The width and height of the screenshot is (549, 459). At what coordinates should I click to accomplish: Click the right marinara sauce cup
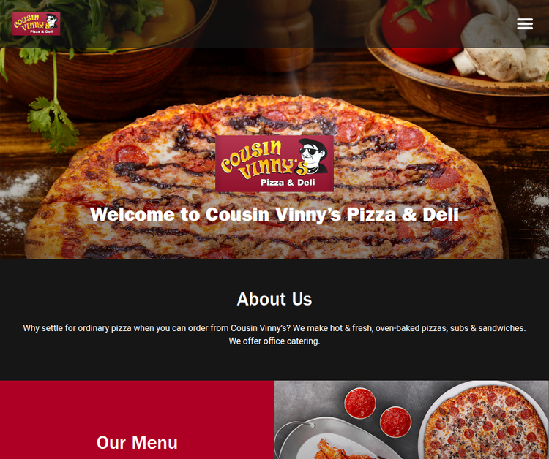pos(395,422)
